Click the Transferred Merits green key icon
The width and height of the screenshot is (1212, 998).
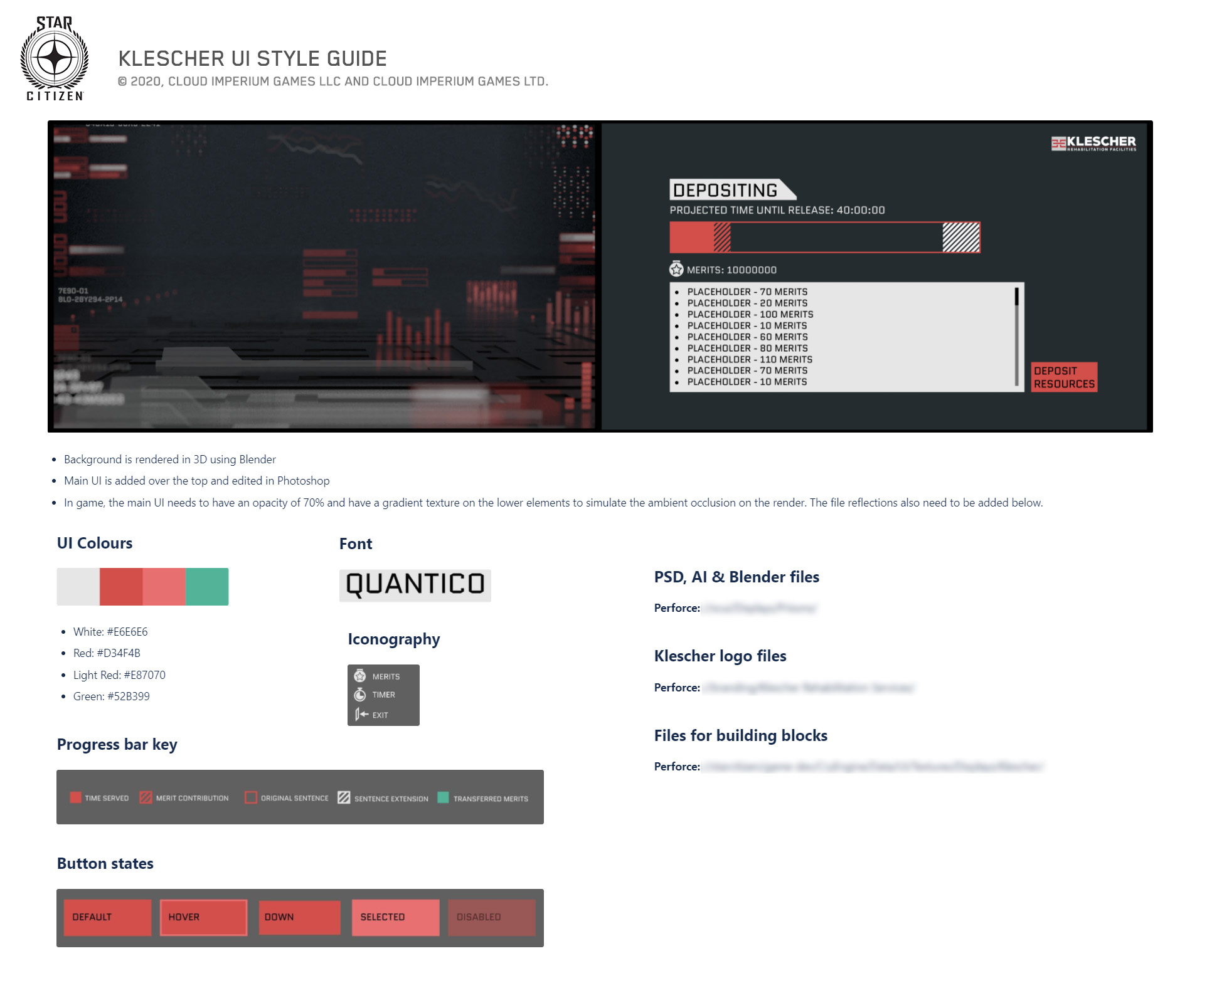point(443,797)
